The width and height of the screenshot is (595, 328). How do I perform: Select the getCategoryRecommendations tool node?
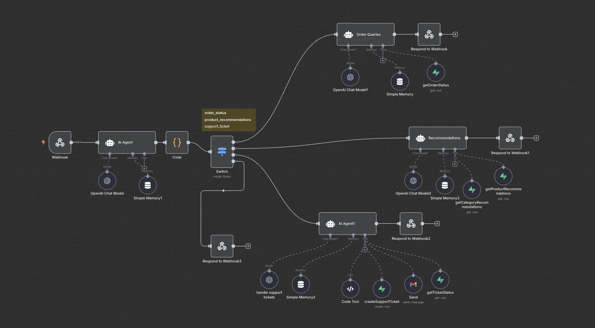click(472, 190)
